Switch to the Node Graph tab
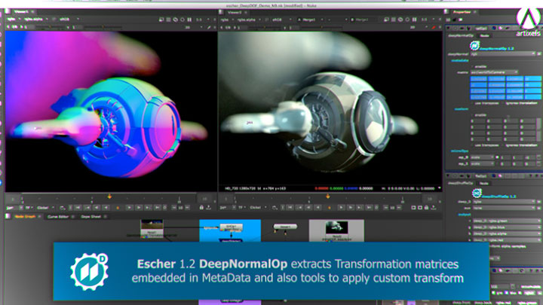Image resolution: width=543 pixels, height=305 pixels. (x=25, y=216)
